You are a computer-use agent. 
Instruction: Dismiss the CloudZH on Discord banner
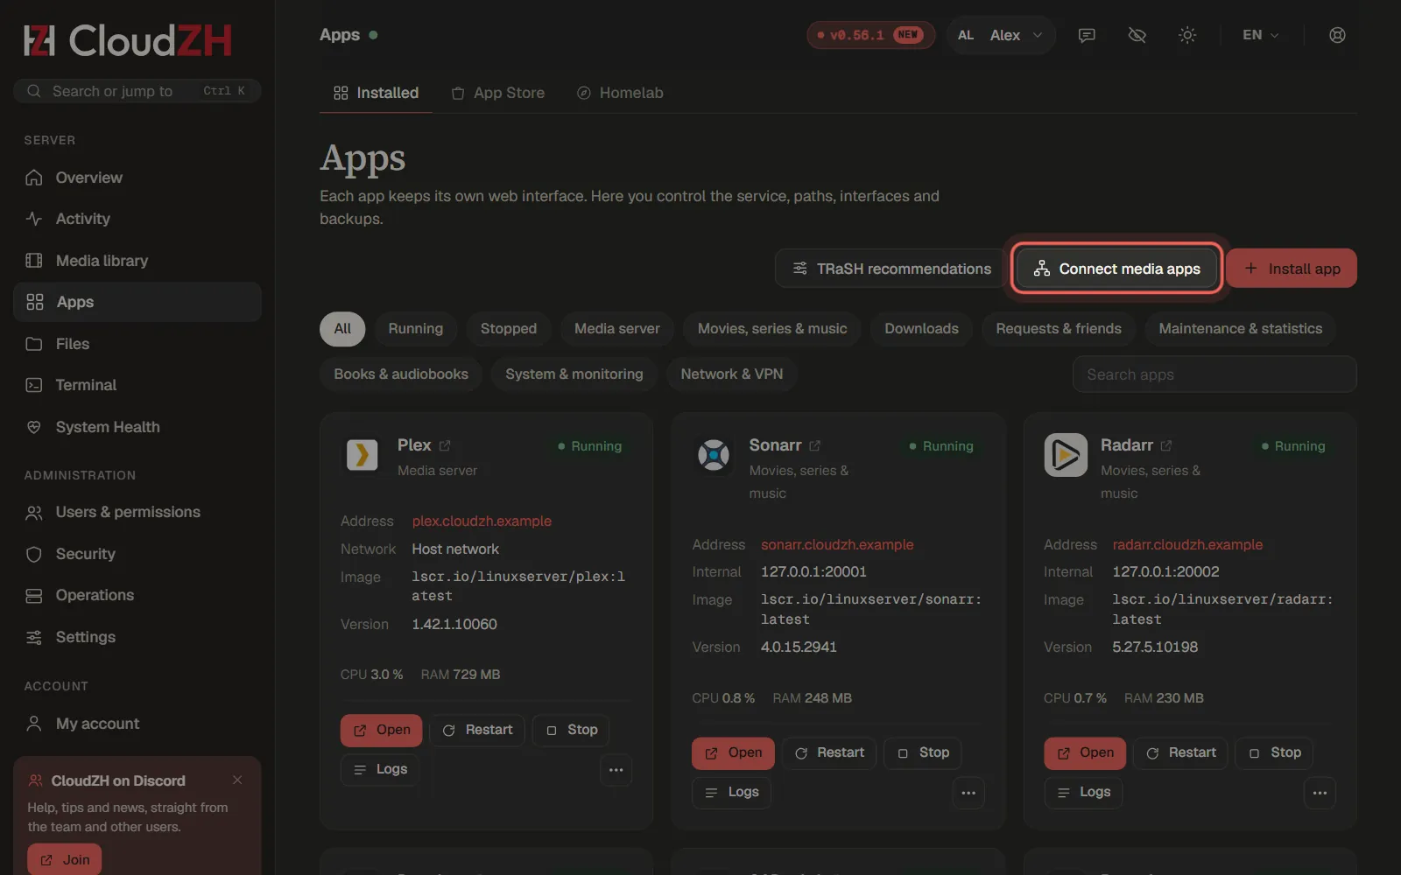(x=237, y=780)
